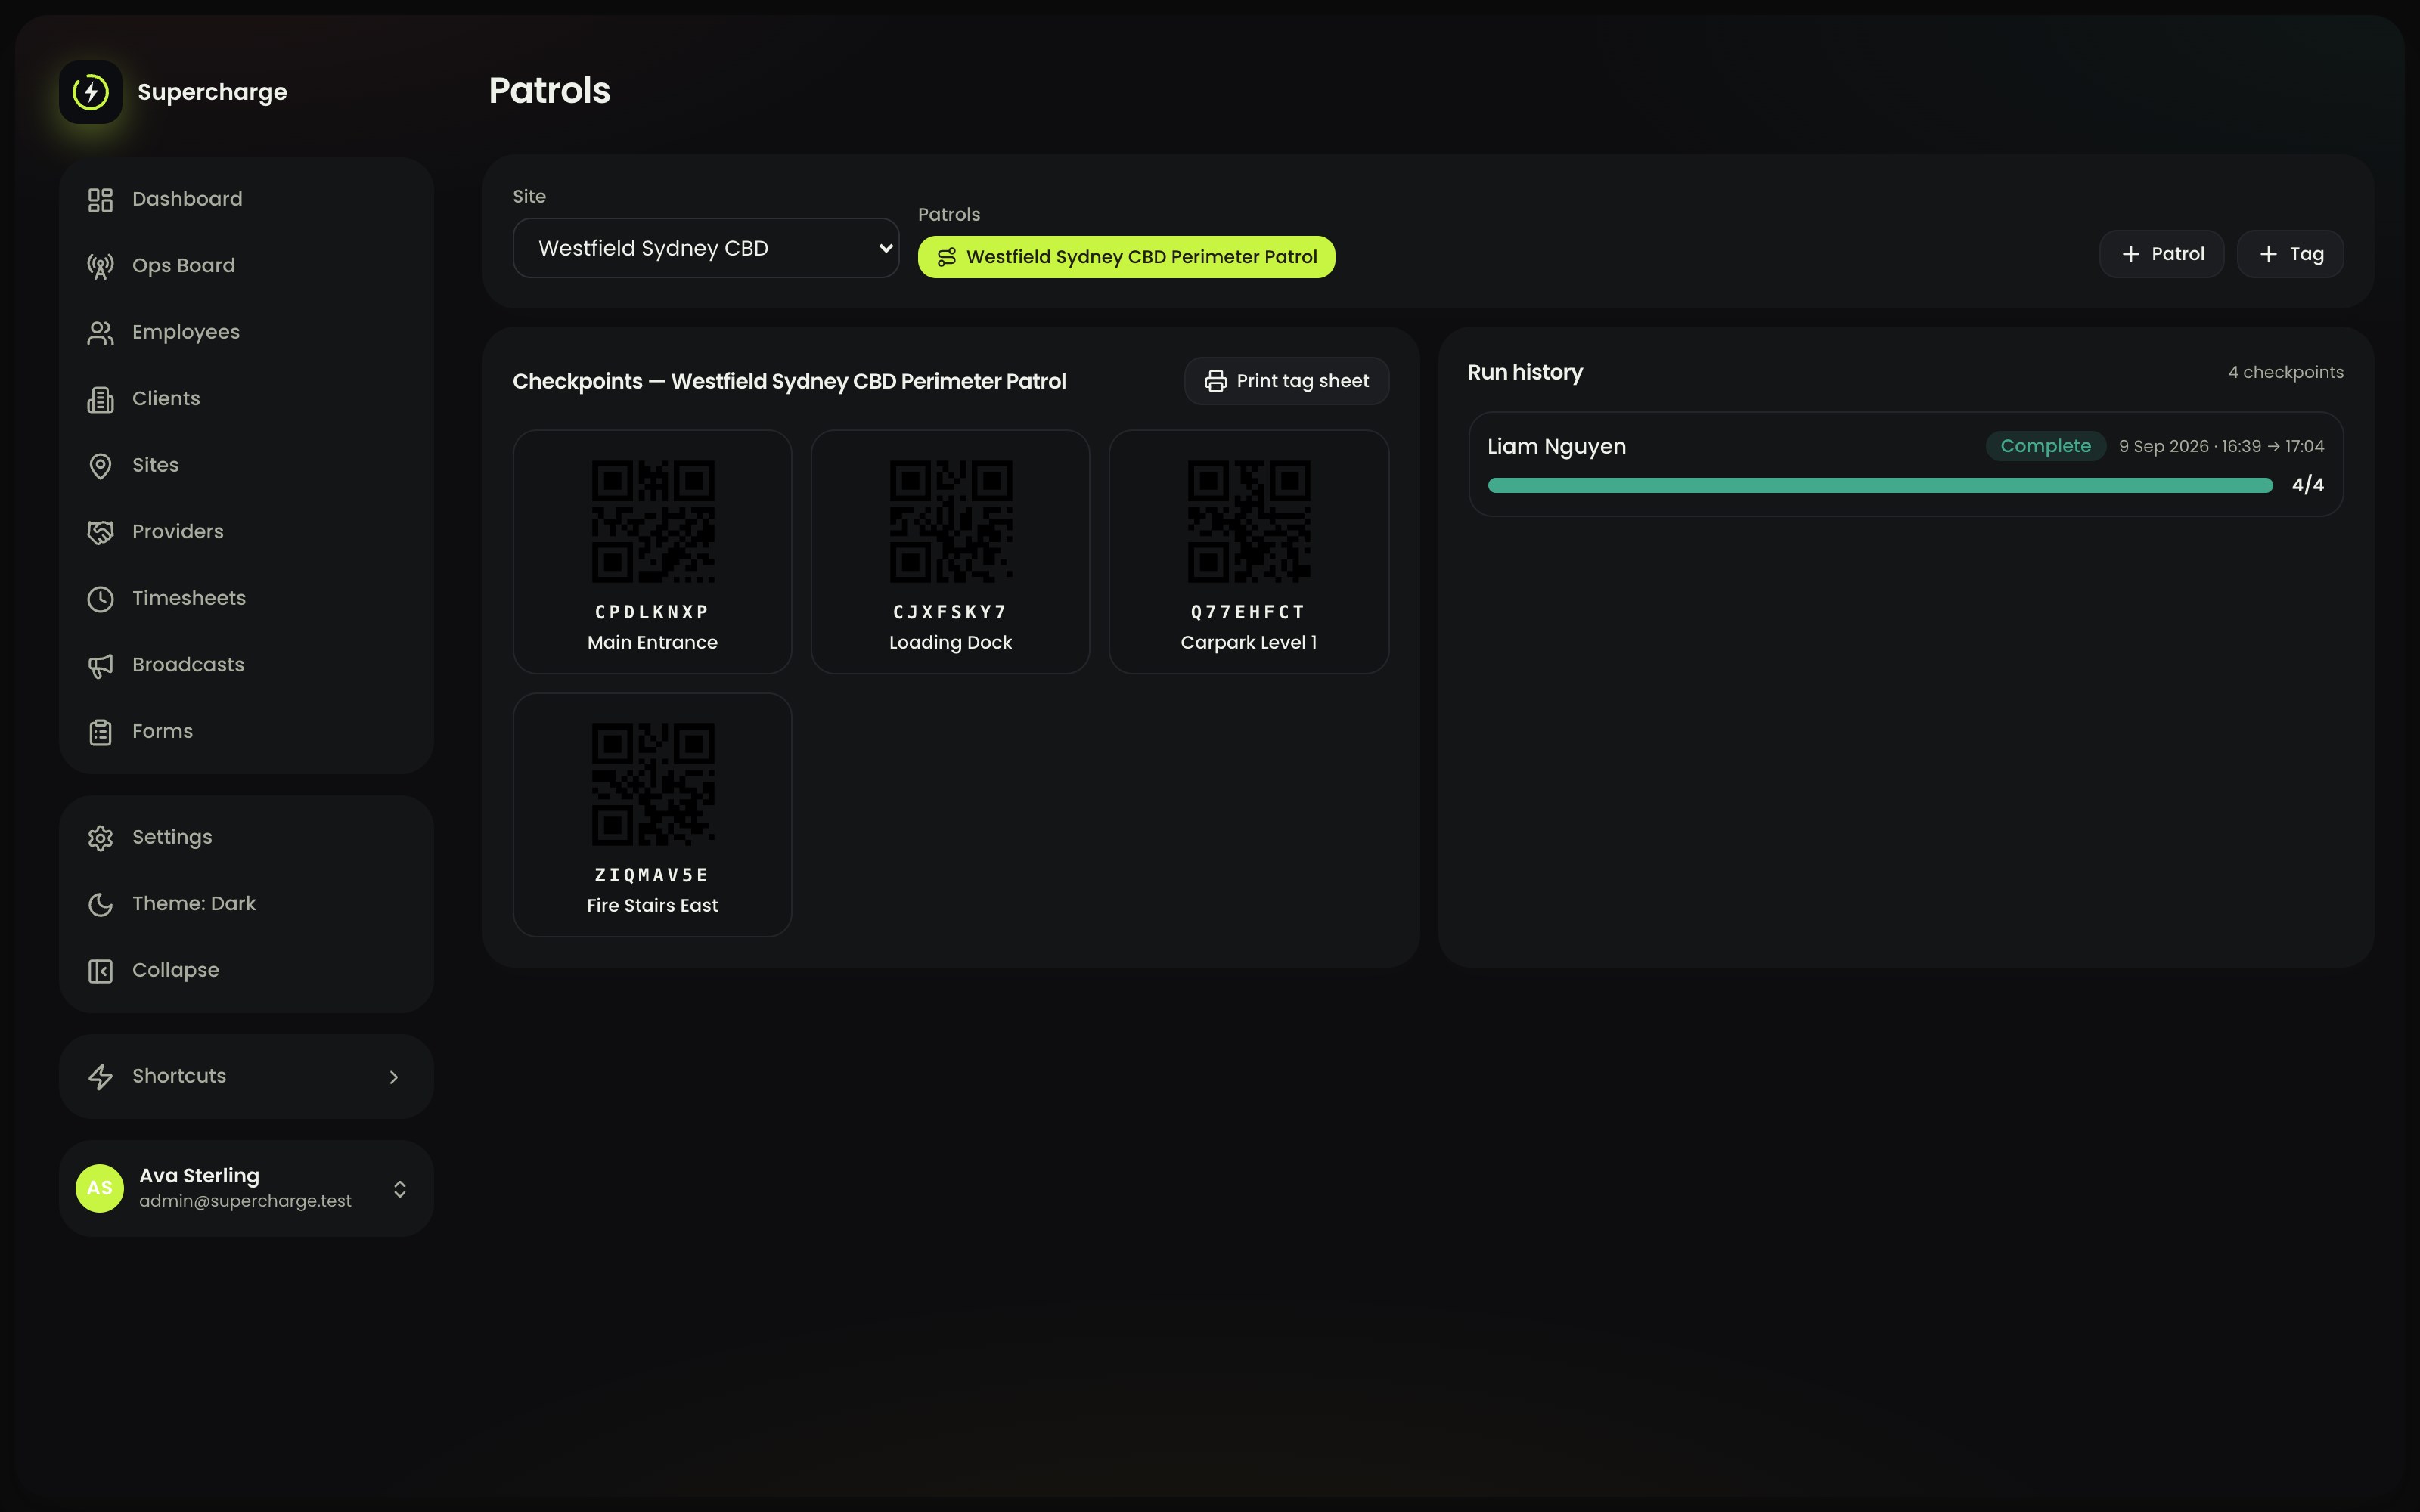Click the Broadcasts megaphone icon
The image size is (2420, 1512).
(x=100, y=666)
